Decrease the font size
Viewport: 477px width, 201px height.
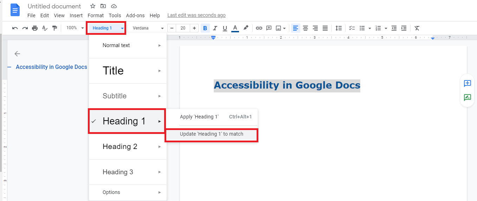point(172,28)
